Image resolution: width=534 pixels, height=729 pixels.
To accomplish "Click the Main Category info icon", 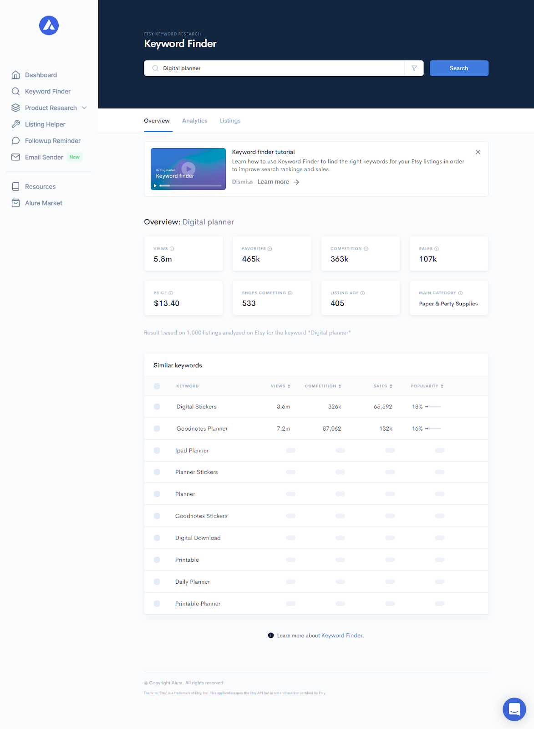I will coord(460,293).
